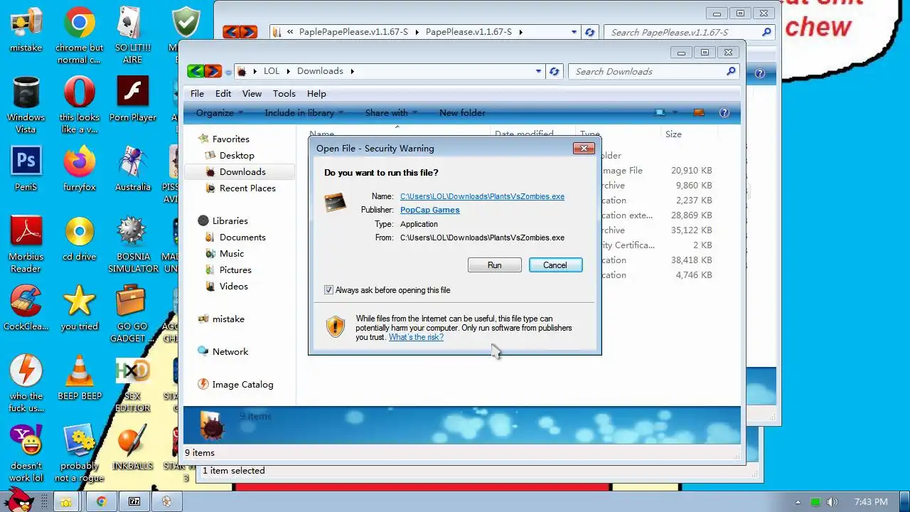Click the Downloads window help icon
The image size is (910, 512).
(x=724, y=112)
